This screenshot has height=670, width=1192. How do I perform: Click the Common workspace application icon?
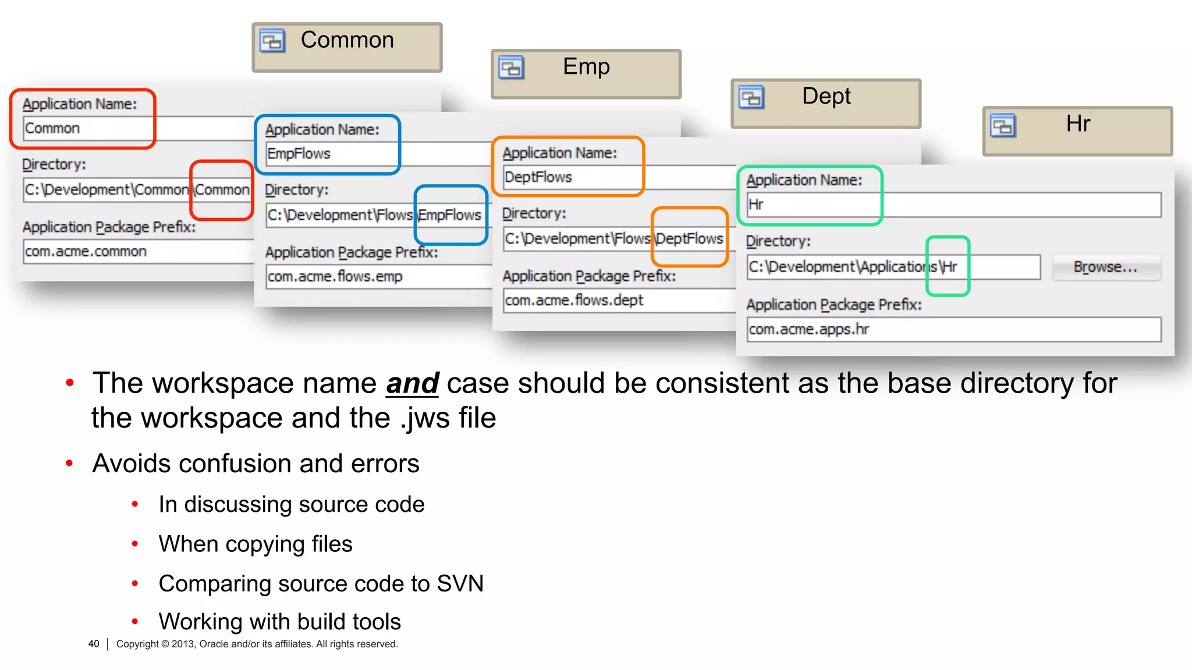[272, 41]
